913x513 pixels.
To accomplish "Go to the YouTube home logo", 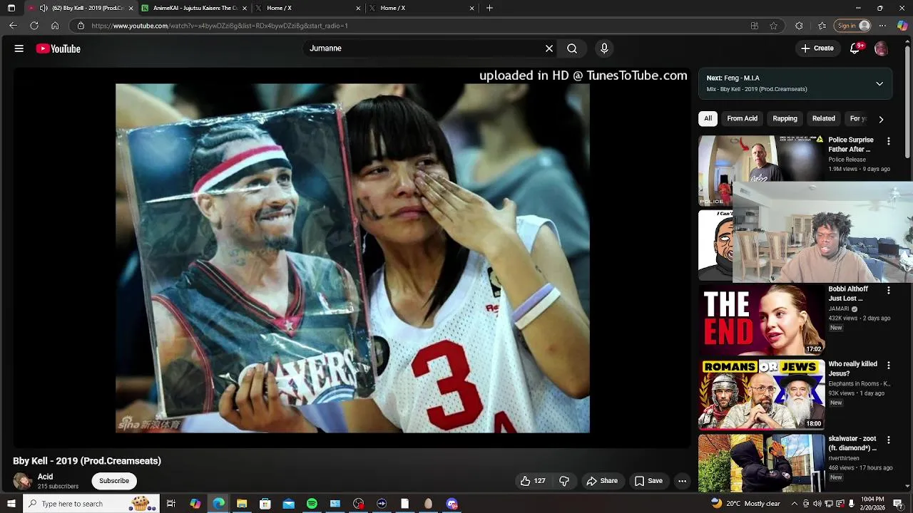I will click(58, 48).
